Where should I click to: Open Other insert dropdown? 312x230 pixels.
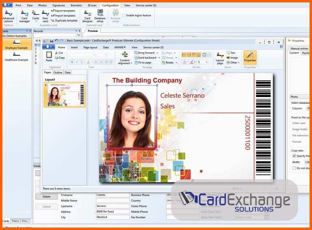point(233,62)
